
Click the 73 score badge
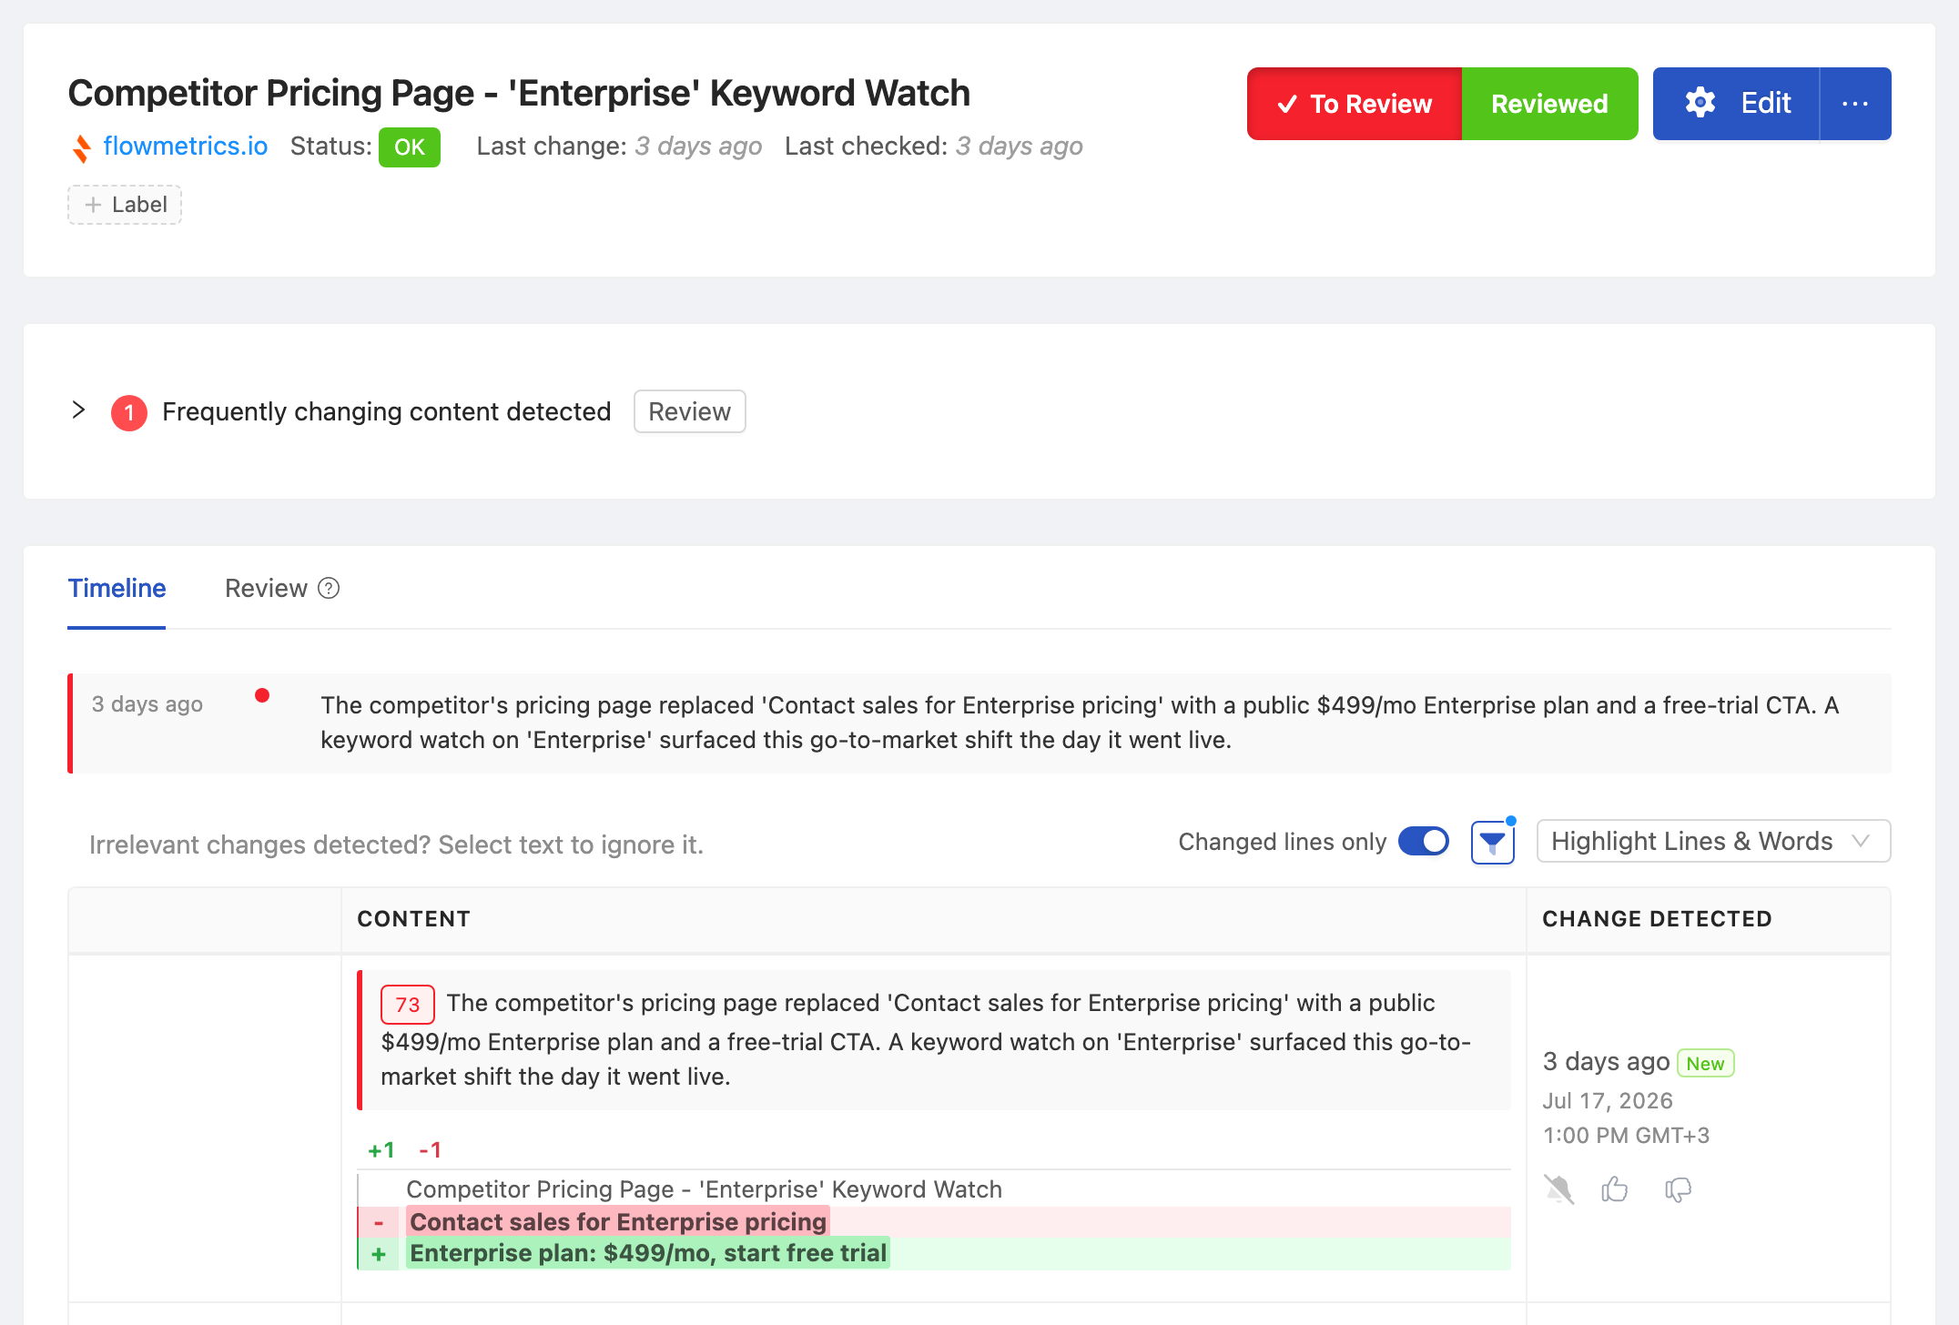coord(408,1005)
